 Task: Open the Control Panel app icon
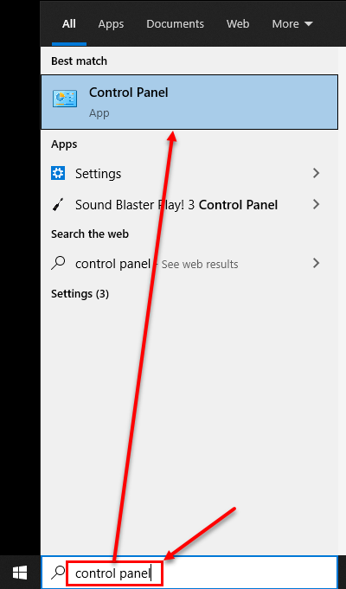(65, 99)
